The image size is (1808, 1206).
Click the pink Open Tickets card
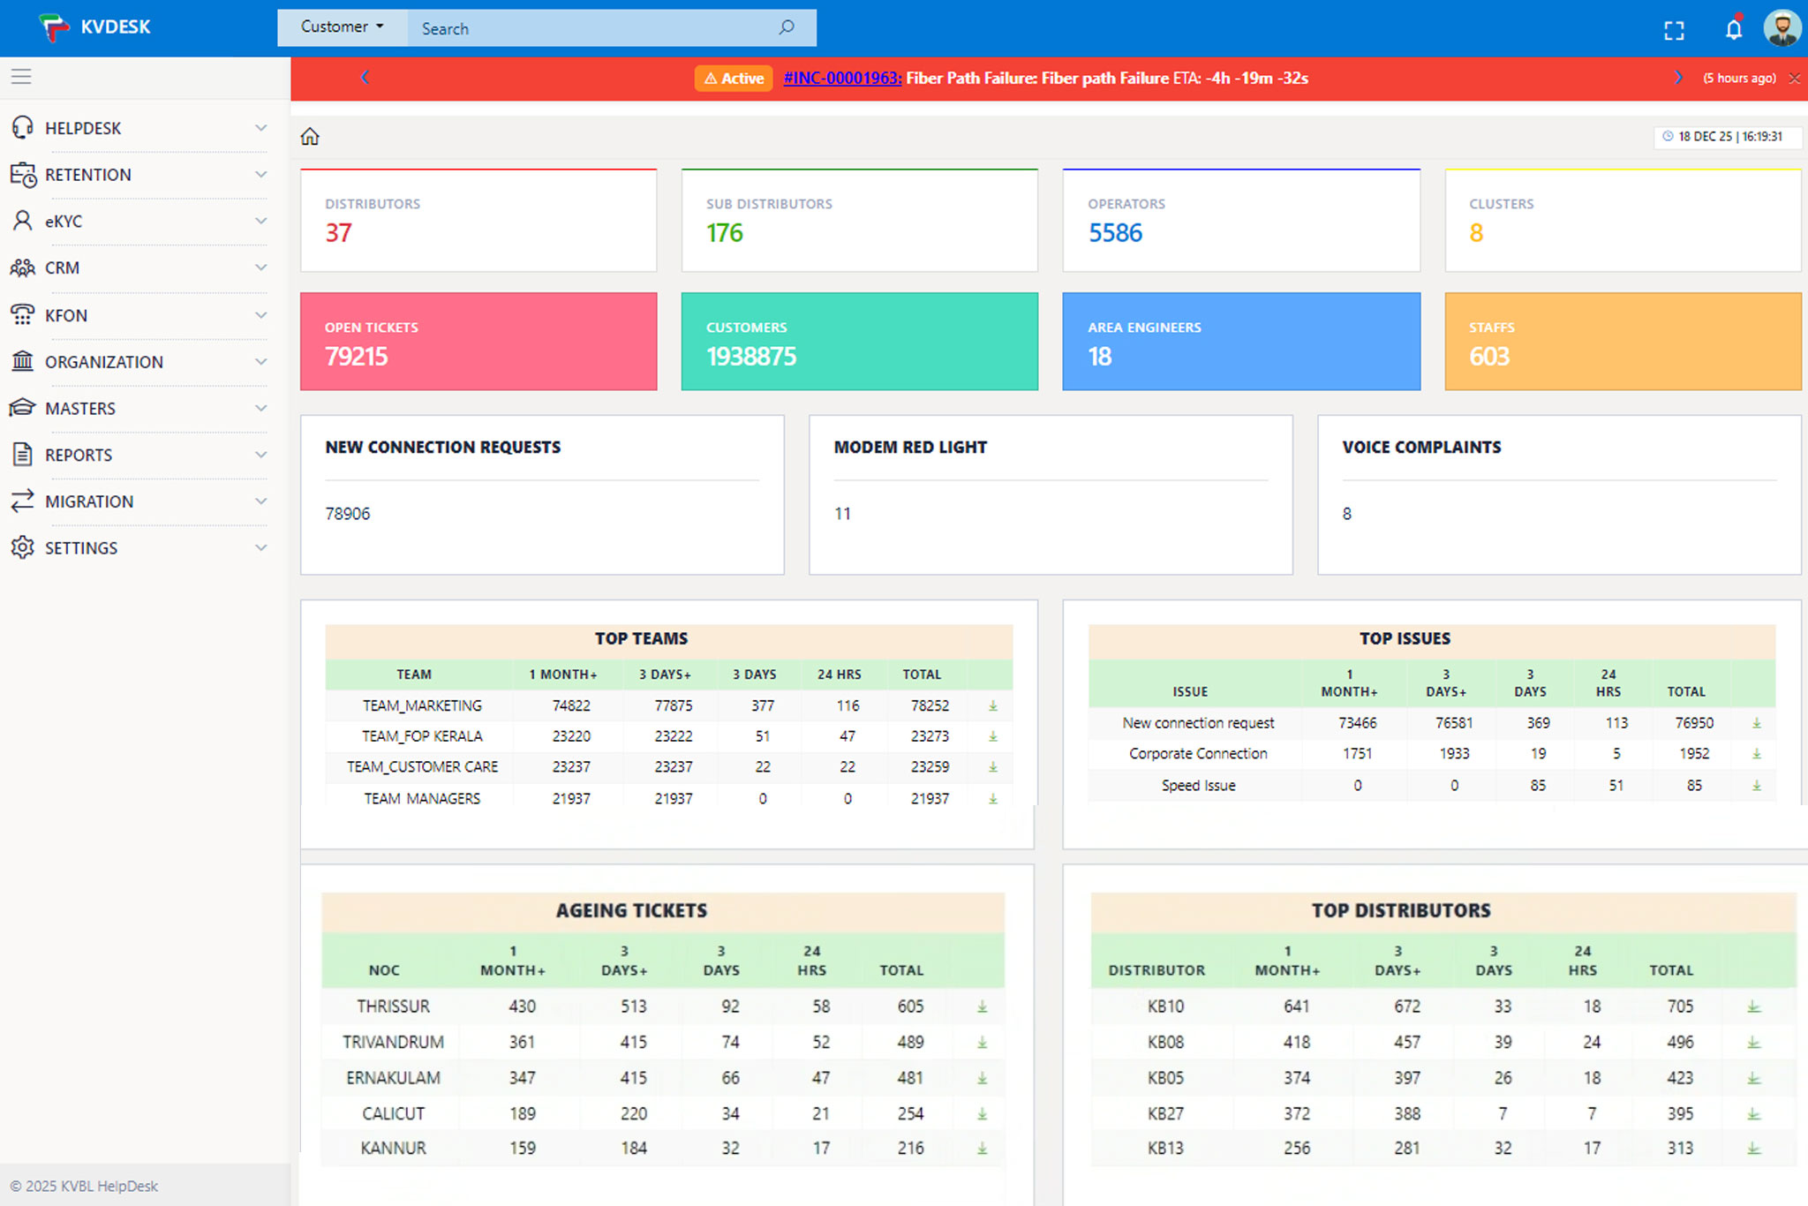(478, 342)
